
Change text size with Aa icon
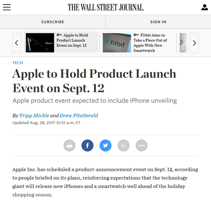pyautogui.click(x=124, y=145)
